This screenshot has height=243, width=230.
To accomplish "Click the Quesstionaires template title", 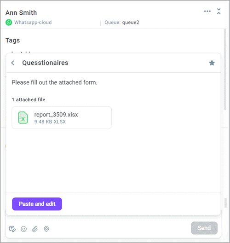I will pos(45,63).
